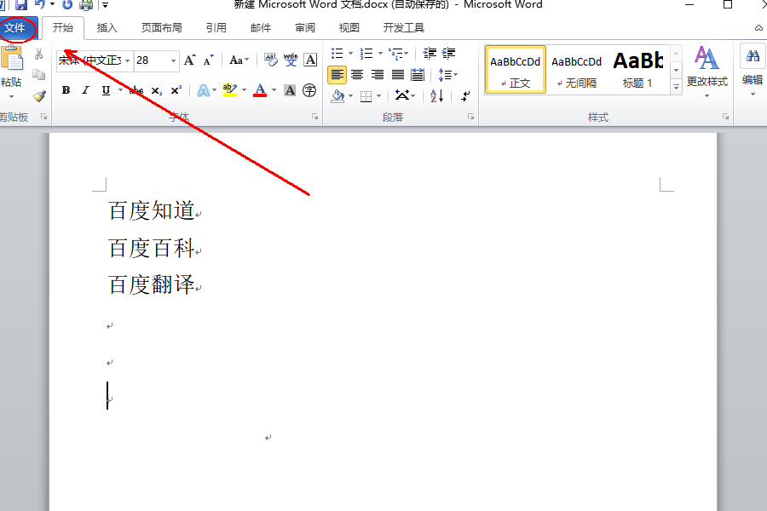767x511 pixels.
Task: Toggle Underline formatting
Action: pos(106,90)
